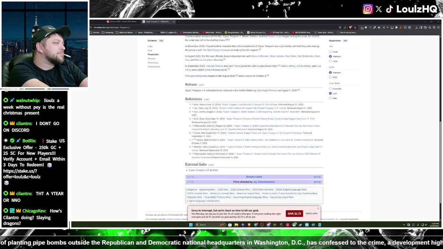Launch Brave browser from the taskbar
Screen dimensions: 443x249
[x=249, y=225]
